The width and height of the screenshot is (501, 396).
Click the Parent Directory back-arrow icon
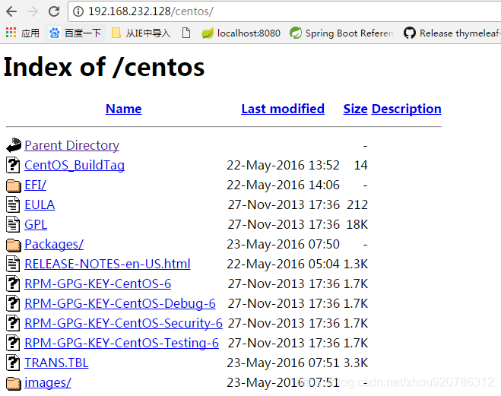coord(14,145)
